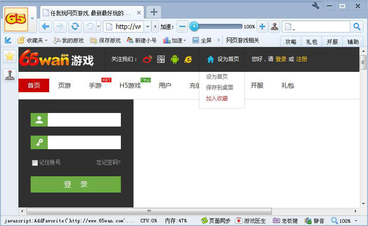Toggle 页面同步 in the status bar
Screen dimensions: 368x226
(x=216, y=221)
